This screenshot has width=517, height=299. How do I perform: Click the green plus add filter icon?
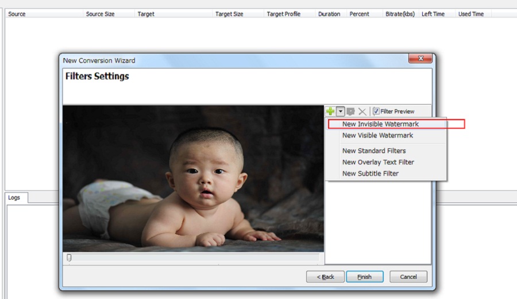pyautogui.click(x=330, y=111)
